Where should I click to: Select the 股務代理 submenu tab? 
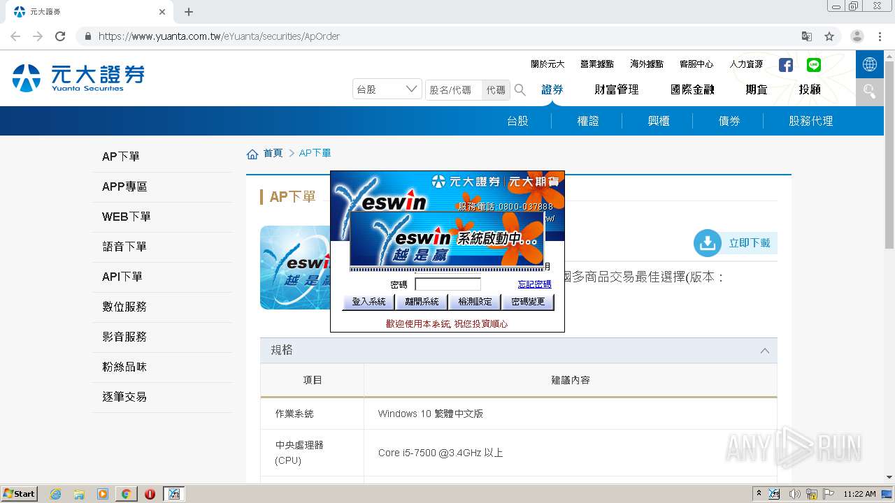coord(811,121)
